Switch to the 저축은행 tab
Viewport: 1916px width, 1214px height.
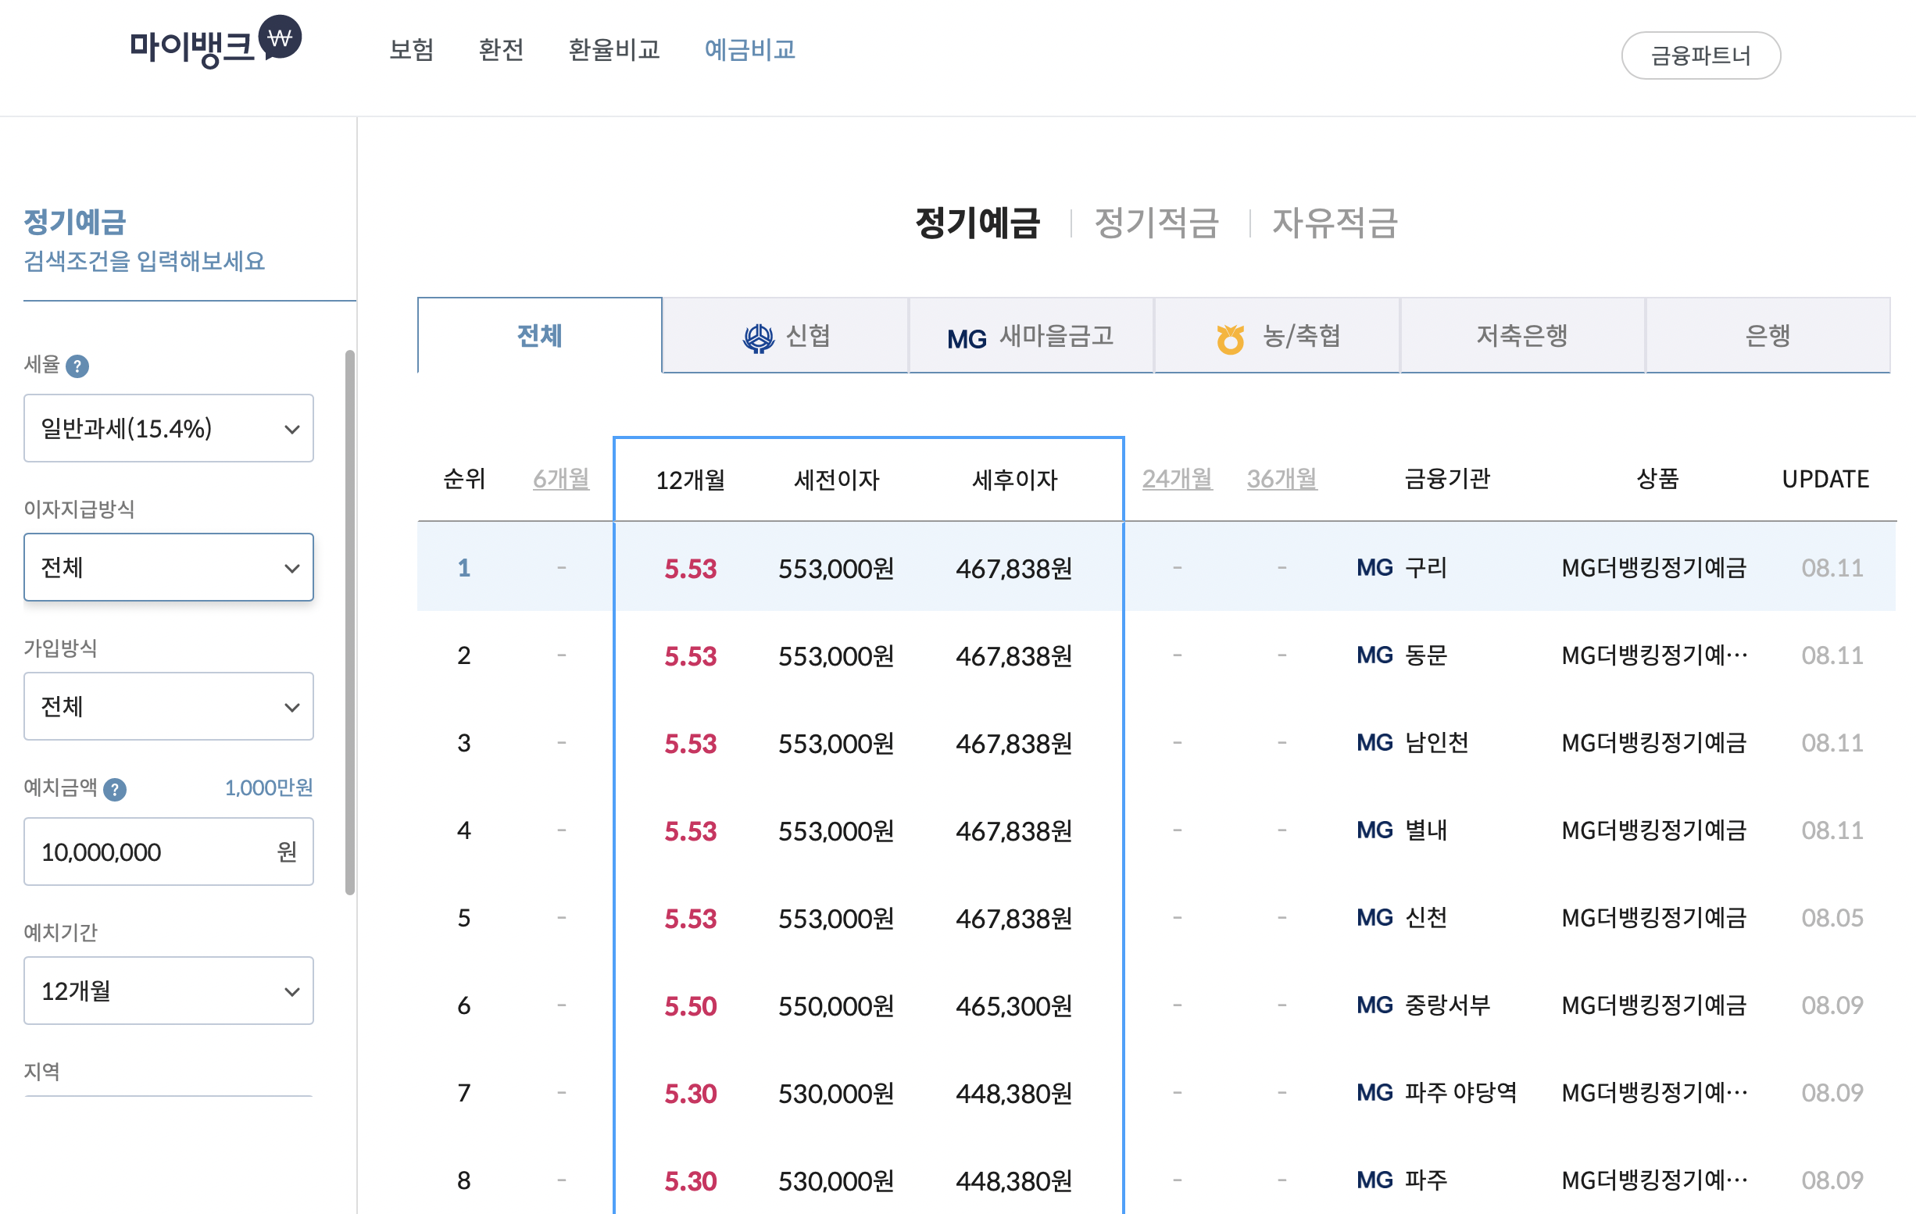click(x=1521, y=336)
